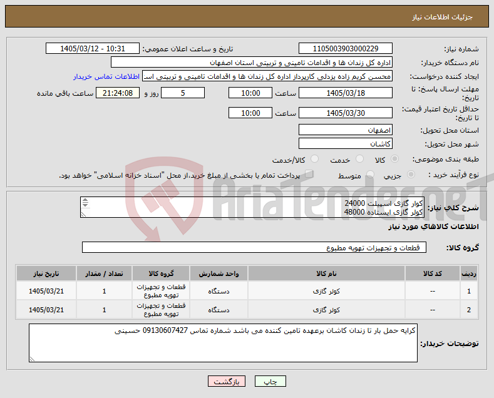494x398 pixels.
Task: Click the شماره نیاز number field
Action: click(345, 48)
